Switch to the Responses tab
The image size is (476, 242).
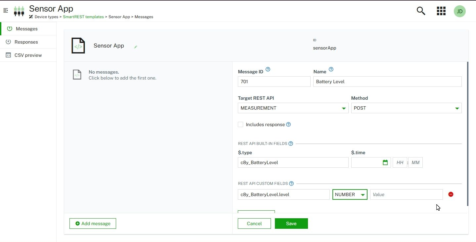(26, 42)
